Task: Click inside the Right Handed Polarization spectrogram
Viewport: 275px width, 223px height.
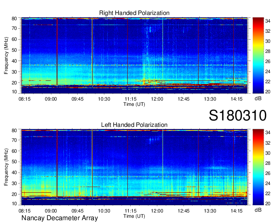Action: [x=134, y=55]
